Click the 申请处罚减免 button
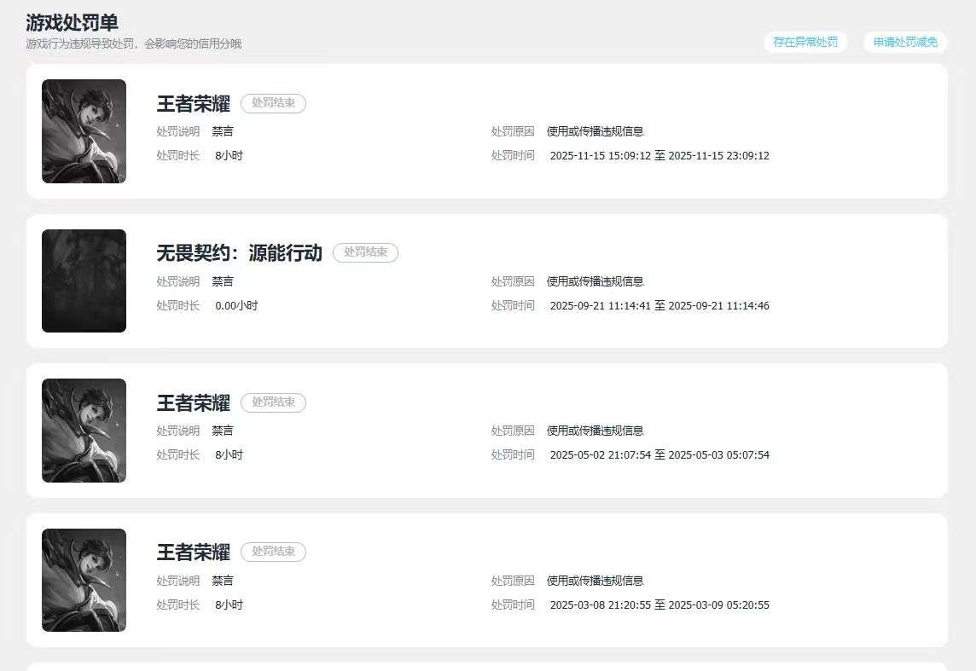 [905, 43]
